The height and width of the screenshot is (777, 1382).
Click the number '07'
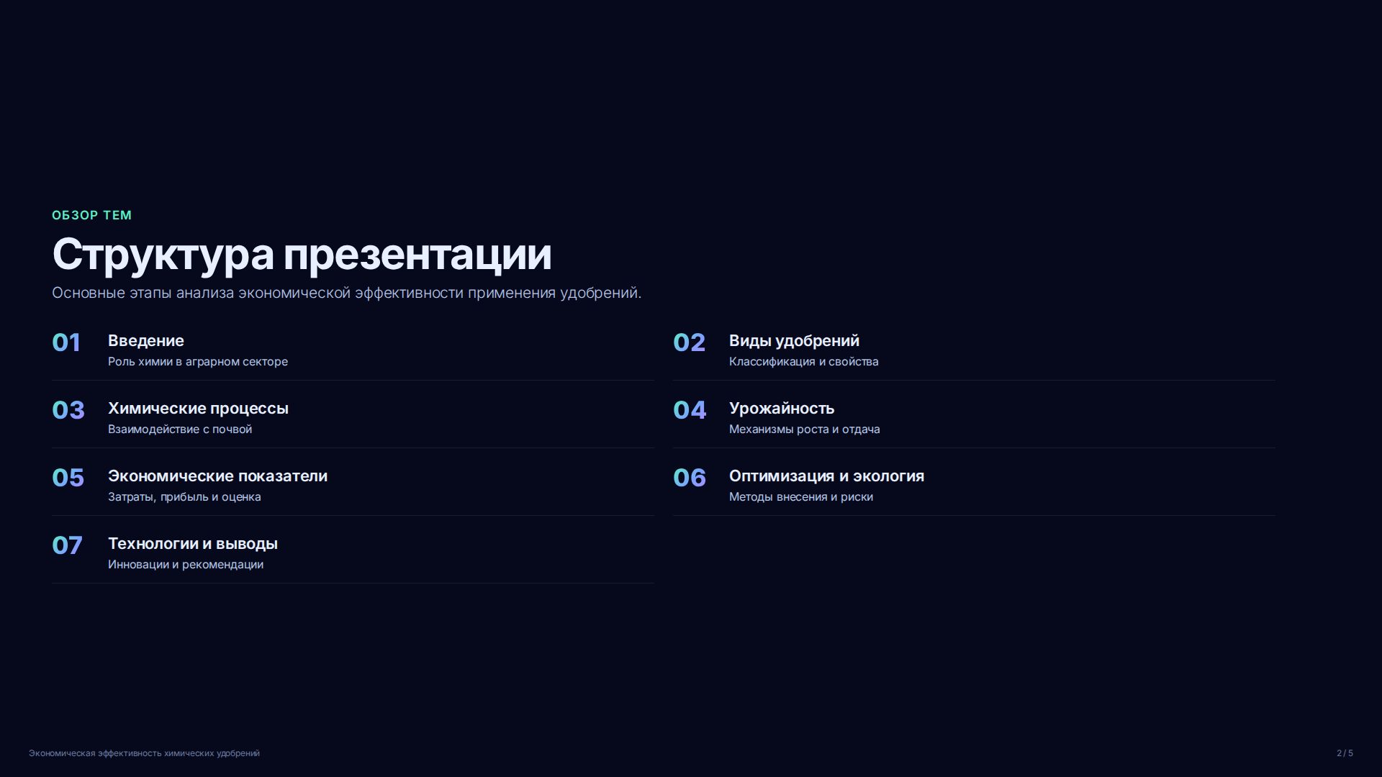click(x=67, y=545)
